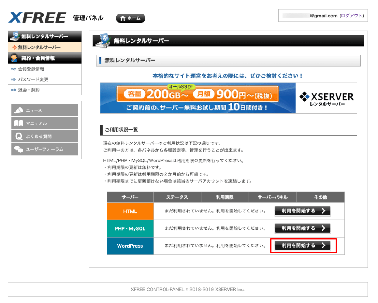Viewport: 378px width, 303px height.
Task: Start using the WordPress server
Action: (x=303, y=246)
